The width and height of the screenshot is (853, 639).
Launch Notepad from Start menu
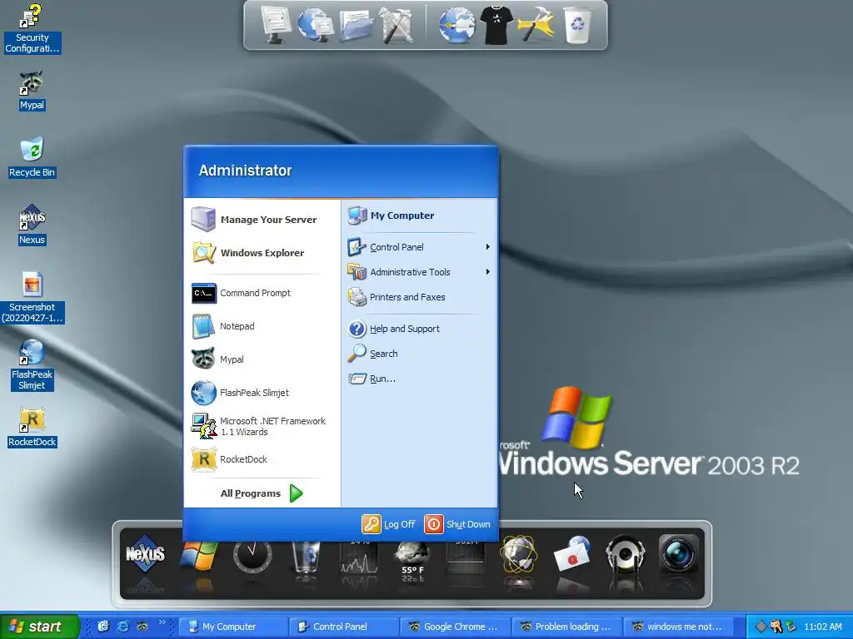tap(262, 326)
